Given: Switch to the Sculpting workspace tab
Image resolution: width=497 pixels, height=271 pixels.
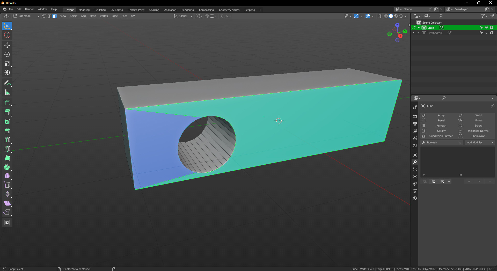Looking at the screenshot, I should point(100,10).
